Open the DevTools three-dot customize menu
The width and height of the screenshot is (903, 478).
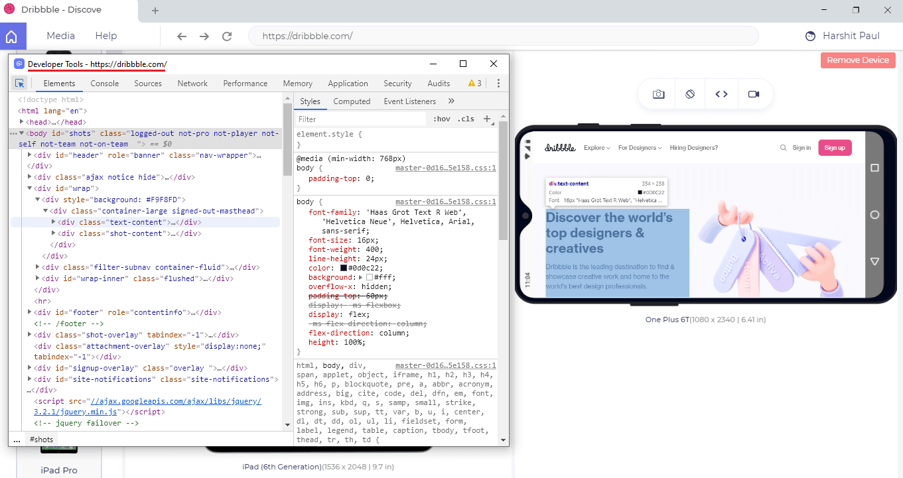click(x=498, y=84)
